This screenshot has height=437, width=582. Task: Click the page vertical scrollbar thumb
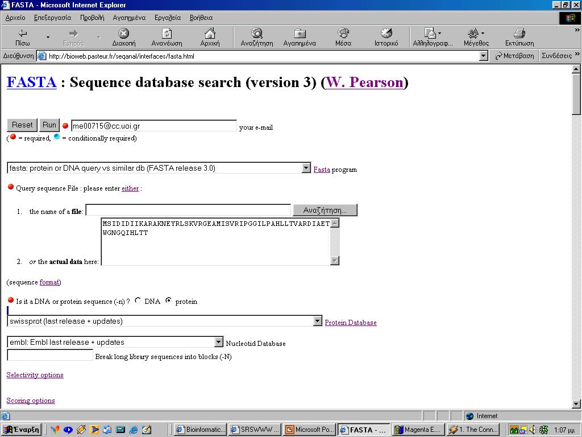pos(576,94)
